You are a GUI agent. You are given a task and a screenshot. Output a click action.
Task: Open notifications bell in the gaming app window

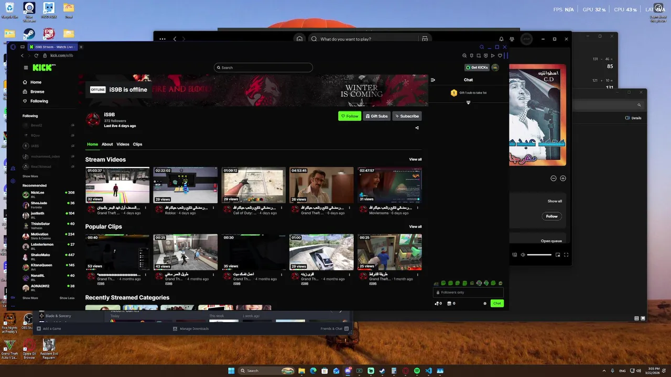(x=501, y=39)
